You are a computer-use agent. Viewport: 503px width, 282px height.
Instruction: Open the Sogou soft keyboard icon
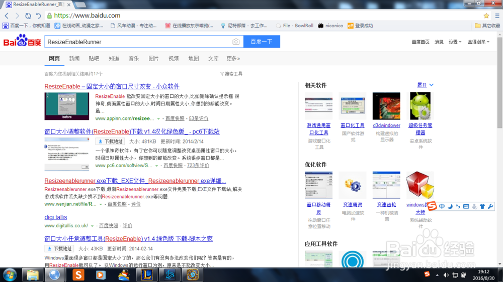click(x=466, y=206)
